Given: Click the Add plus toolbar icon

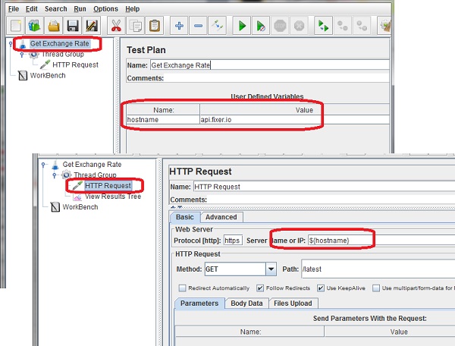Looking at the screenshot, I should tap(179, 26).
